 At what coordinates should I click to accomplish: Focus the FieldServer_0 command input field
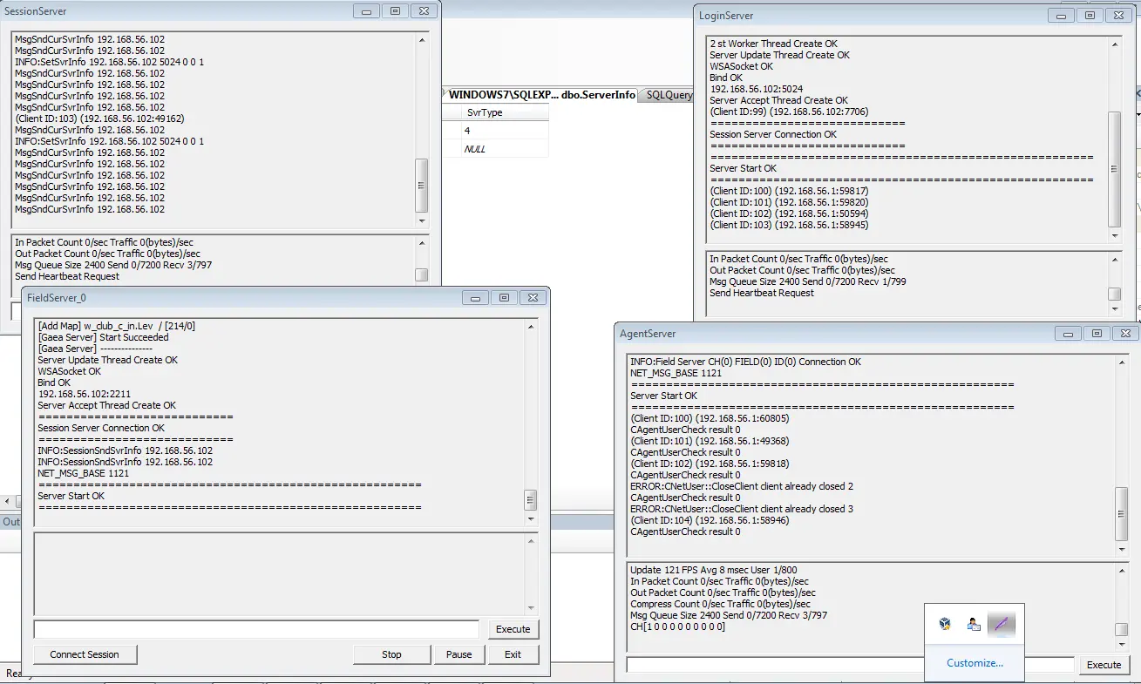click(256, 629)
